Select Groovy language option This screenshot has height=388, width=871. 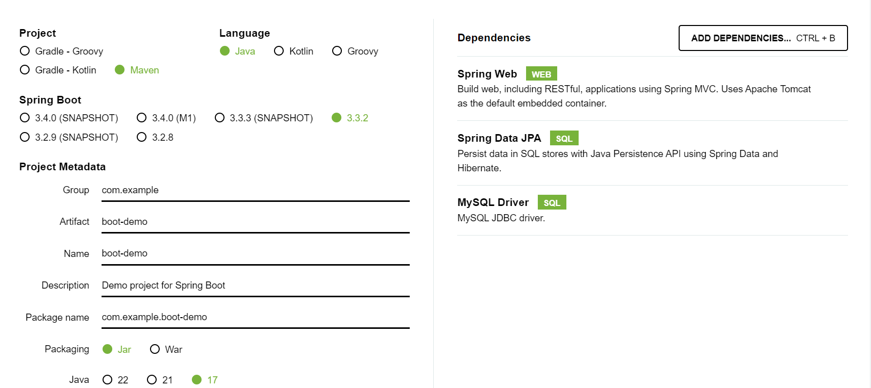click(355, 51)
